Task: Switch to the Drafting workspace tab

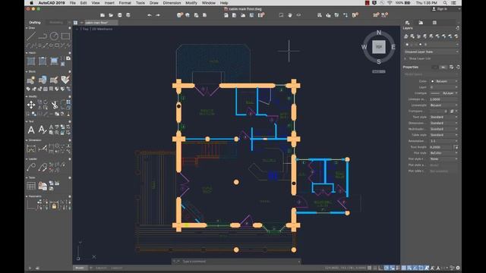Action: [x=35, y=22]
